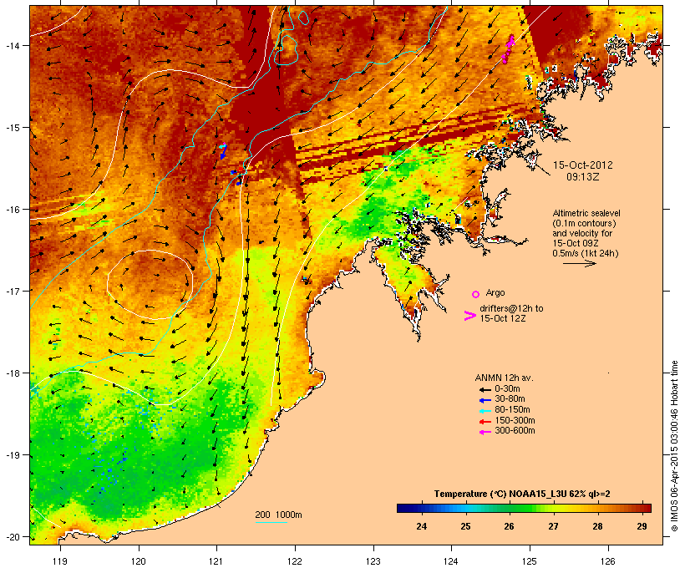This screenshot has width=685, height=568.
Task: Click the colorbar tick label '27'
Action: click(x=554, y=526)
